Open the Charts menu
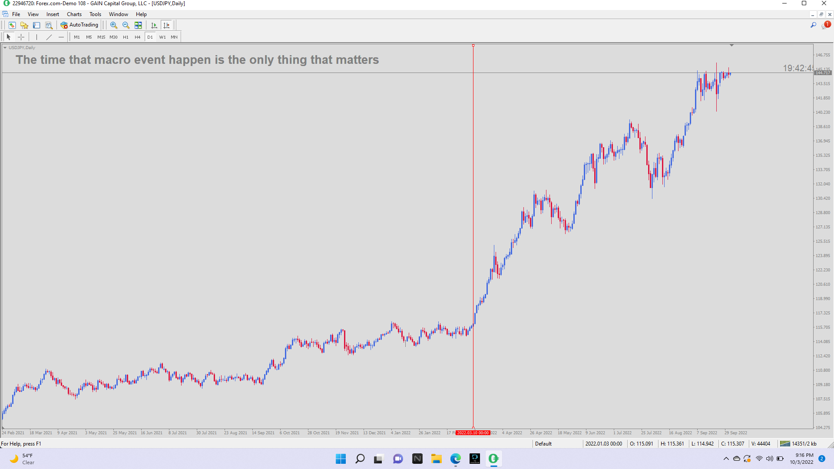The width and height of the screenshot is (834, 469). 74,14
